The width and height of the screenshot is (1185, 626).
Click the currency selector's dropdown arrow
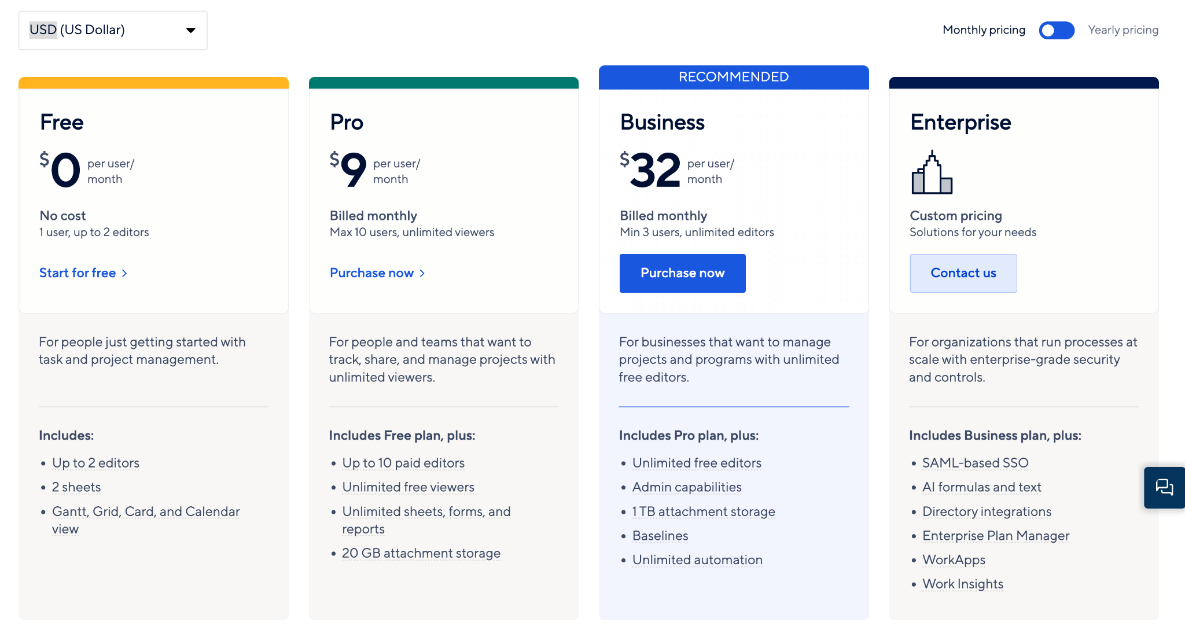190,30
